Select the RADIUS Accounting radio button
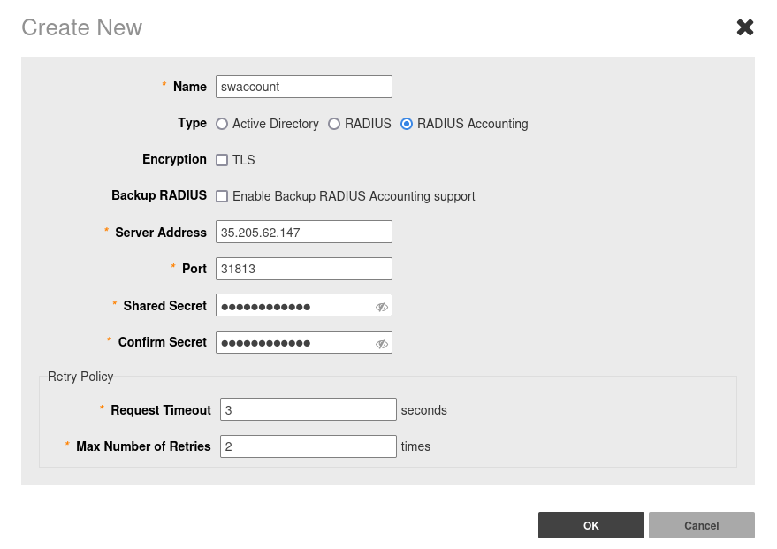Viewport: 777px width, 549px height. 407,124
